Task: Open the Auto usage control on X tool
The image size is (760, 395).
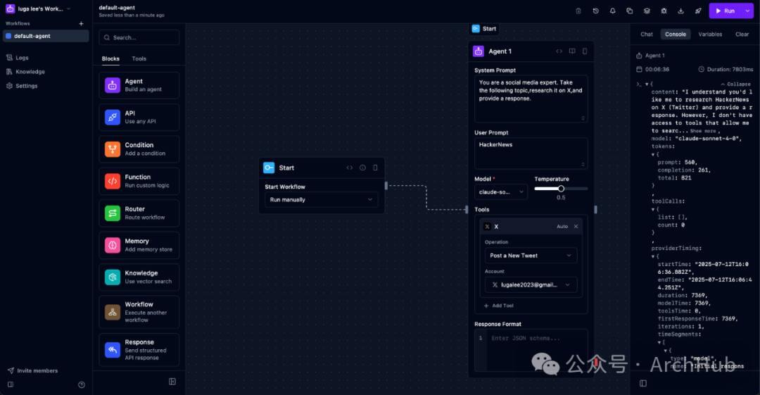Action: tap(562, 227)
